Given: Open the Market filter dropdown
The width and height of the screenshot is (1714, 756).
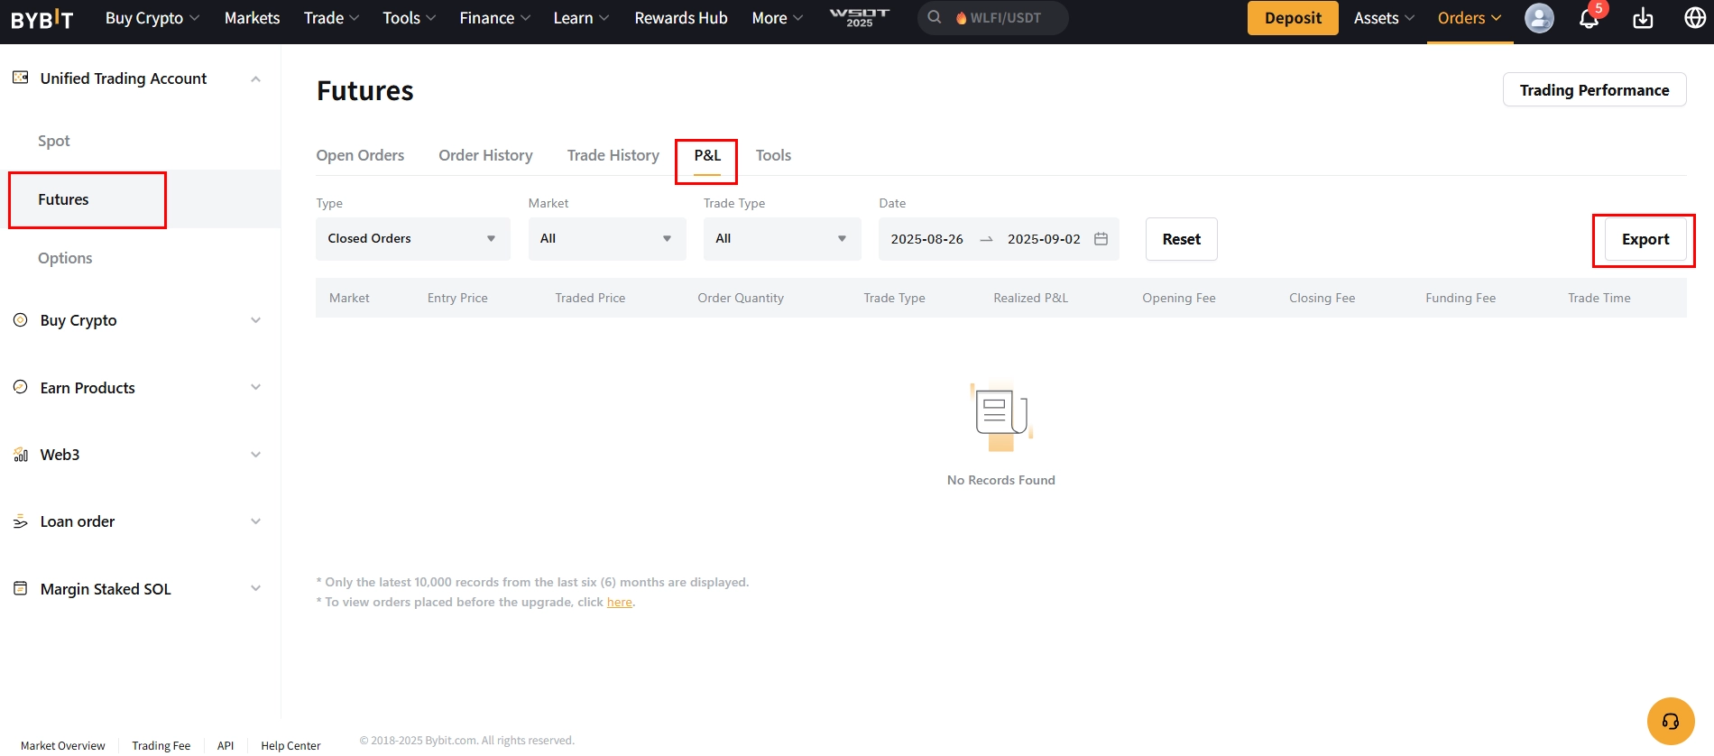Looking at the screenshot, I should (x=607, y=239).
